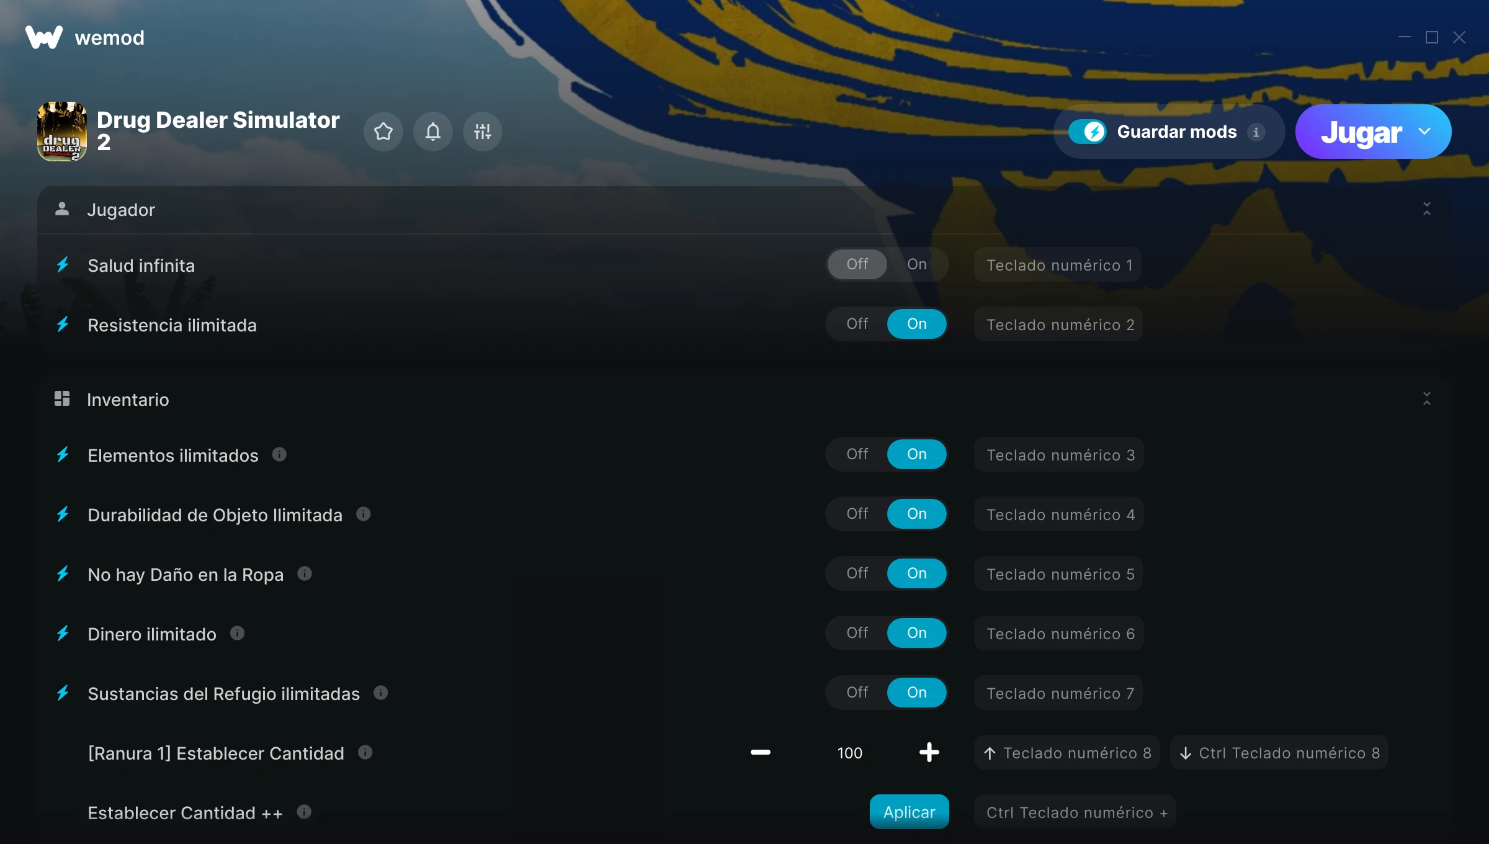Collapse the Jugador section

tap(1426, 209)
